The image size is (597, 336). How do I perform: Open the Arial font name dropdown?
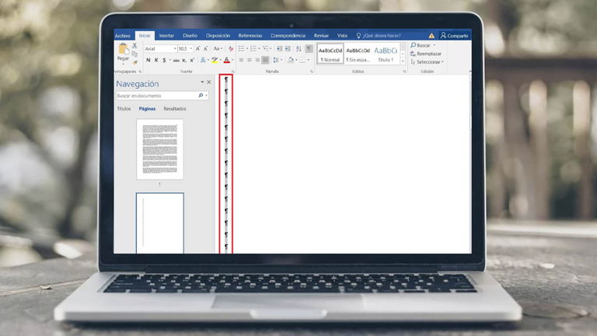tap(174, 48)
